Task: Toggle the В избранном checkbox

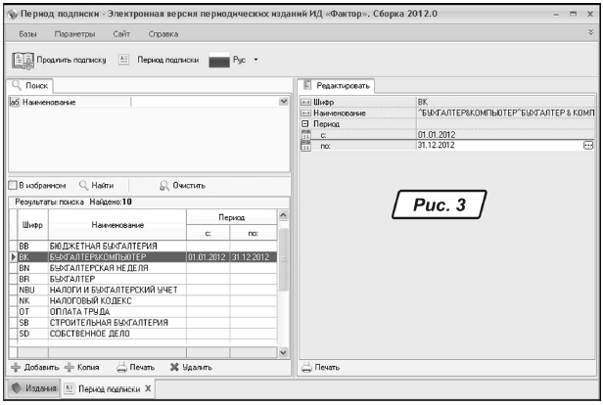Action: (x=13, y=184)
